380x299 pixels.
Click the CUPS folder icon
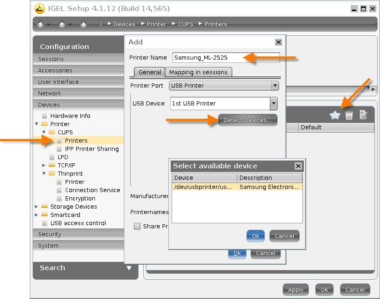click(x=52, y=132)
